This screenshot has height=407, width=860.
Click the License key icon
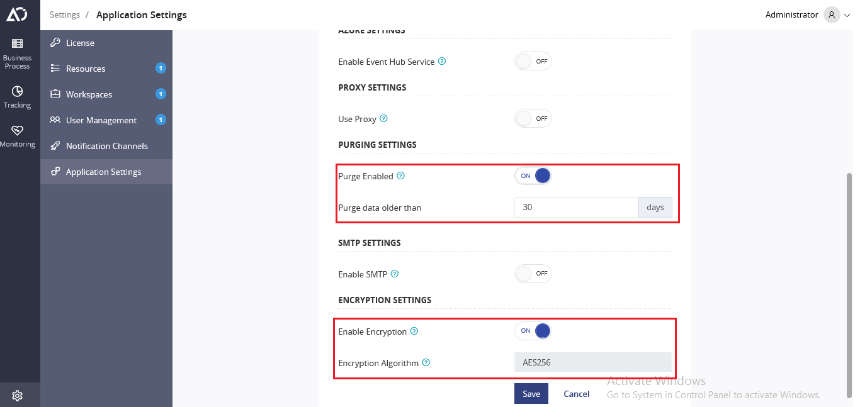pos(55,43)
